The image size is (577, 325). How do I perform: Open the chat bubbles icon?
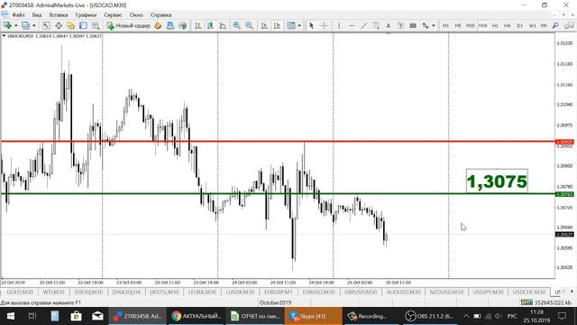pos(569,25)
